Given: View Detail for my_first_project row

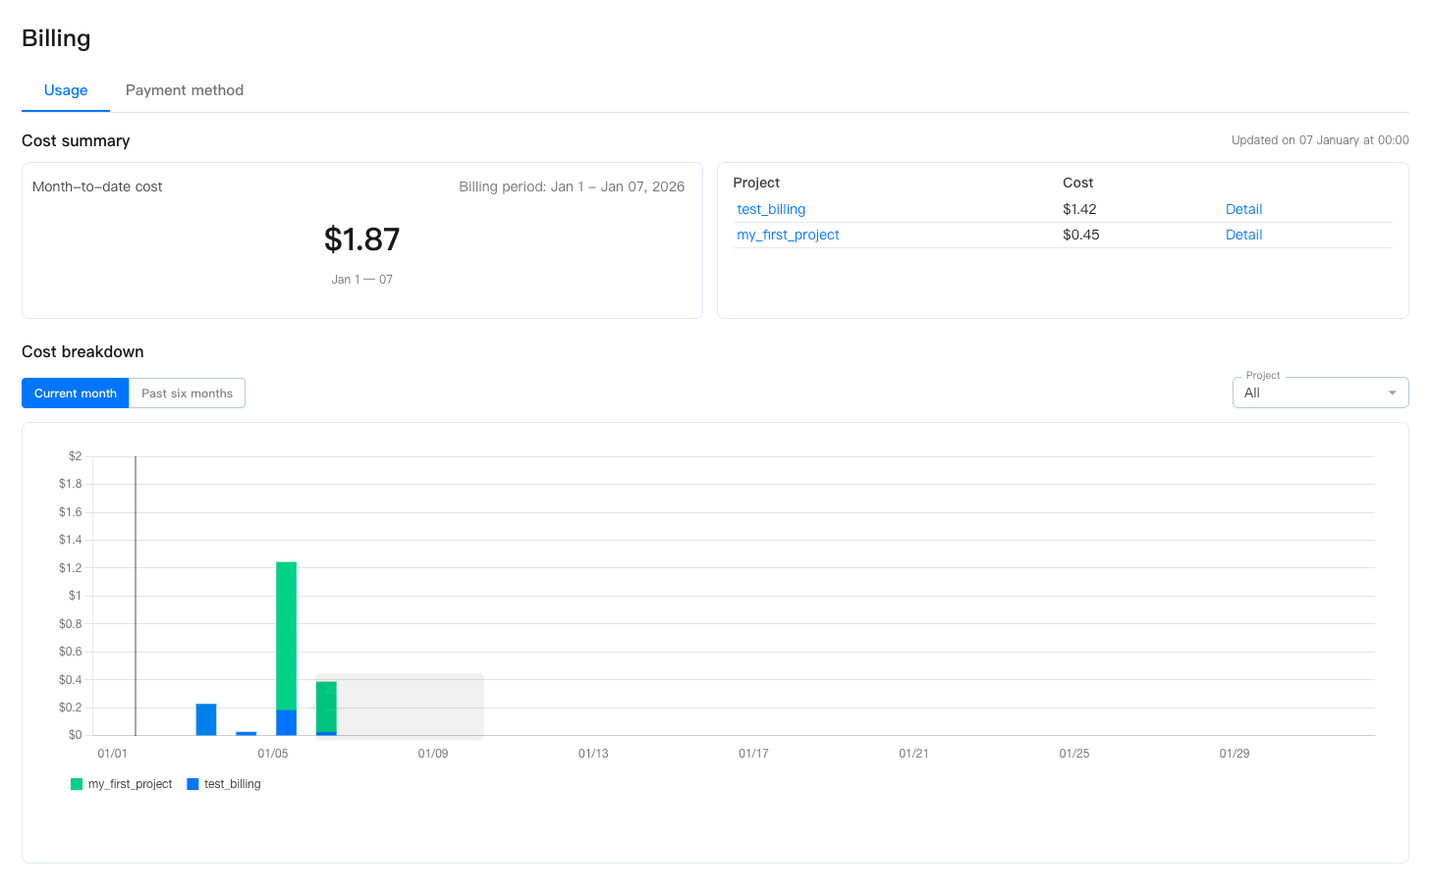Looking at the screenshot, I should [x=1243, y=235].
